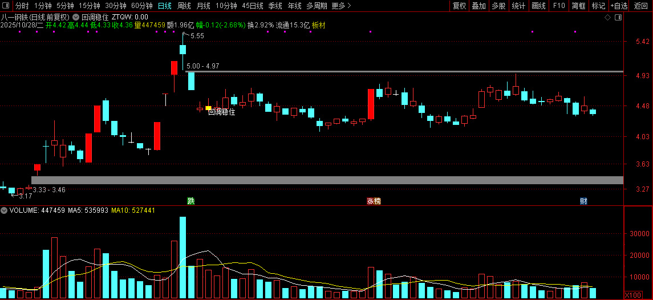Viewport: 653px width, 300px height.
Task: Open the indicator dropdown beside 八一钢铁 title
Action: pyautogui.click(x=75, y=17)
